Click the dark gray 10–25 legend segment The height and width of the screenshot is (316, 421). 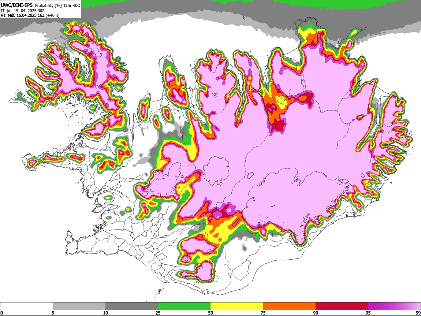click(x=132, y=306)
